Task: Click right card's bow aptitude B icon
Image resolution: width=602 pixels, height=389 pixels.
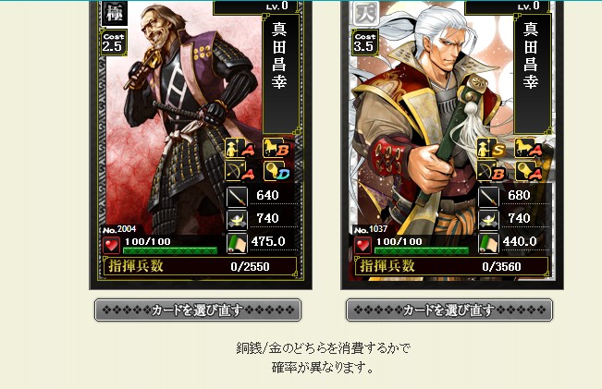Action: 491,171
